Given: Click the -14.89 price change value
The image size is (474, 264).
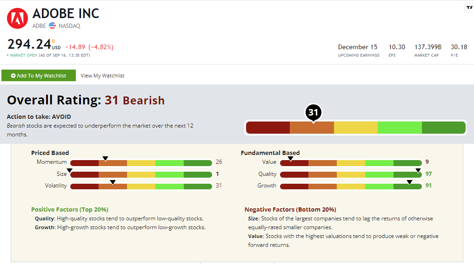Looking at the screenshot, I should [x=75, y=47].
